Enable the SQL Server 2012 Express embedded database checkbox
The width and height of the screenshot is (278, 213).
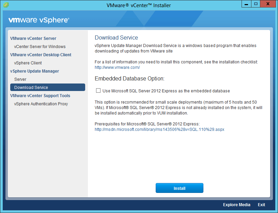(x=98, y=91)
